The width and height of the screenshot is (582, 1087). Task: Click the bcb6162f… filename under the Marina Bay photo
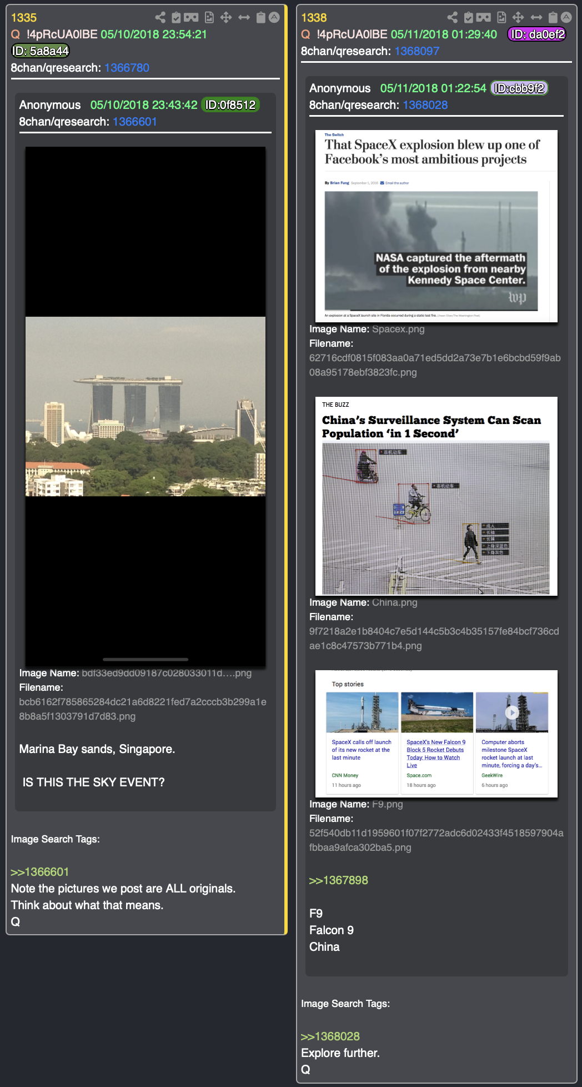(143, 709)
